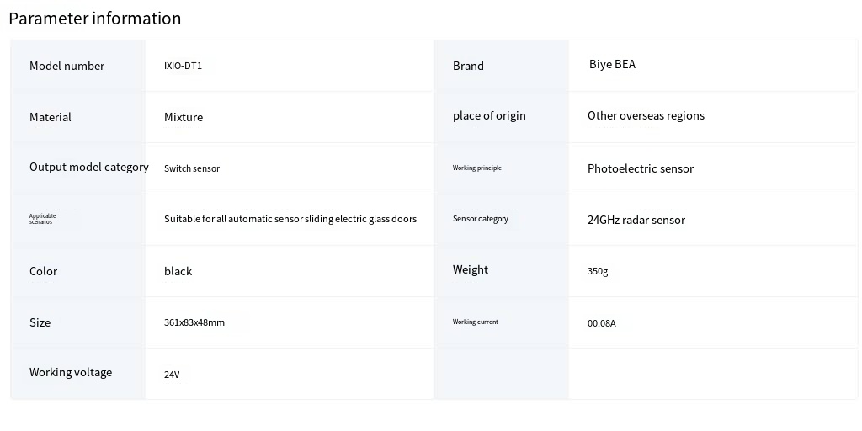Select the 350g weight value
This screenshot has width=862, height=431.
tap(598, 271)
